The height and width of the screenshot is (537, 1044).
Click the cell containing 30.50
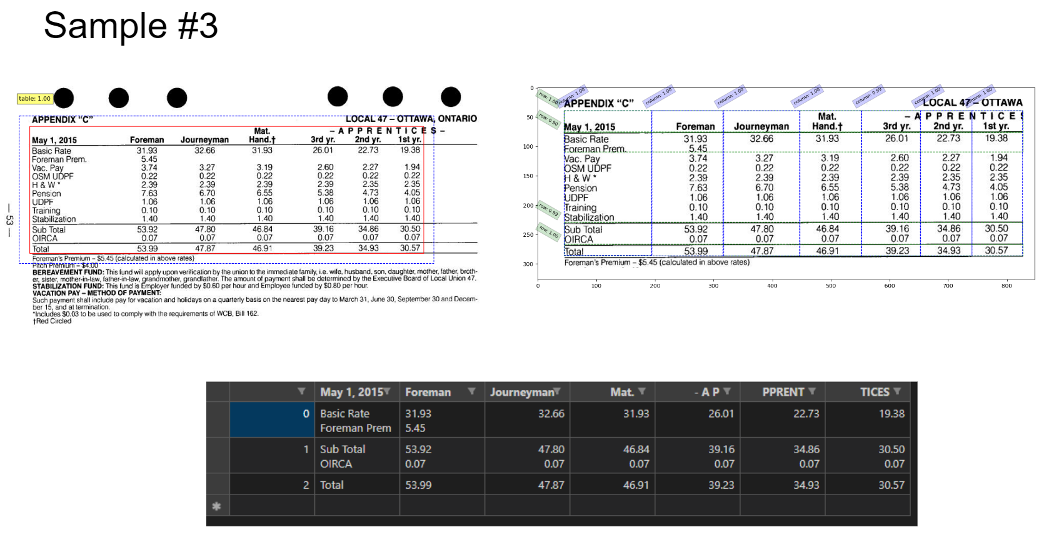click(868, 455)
